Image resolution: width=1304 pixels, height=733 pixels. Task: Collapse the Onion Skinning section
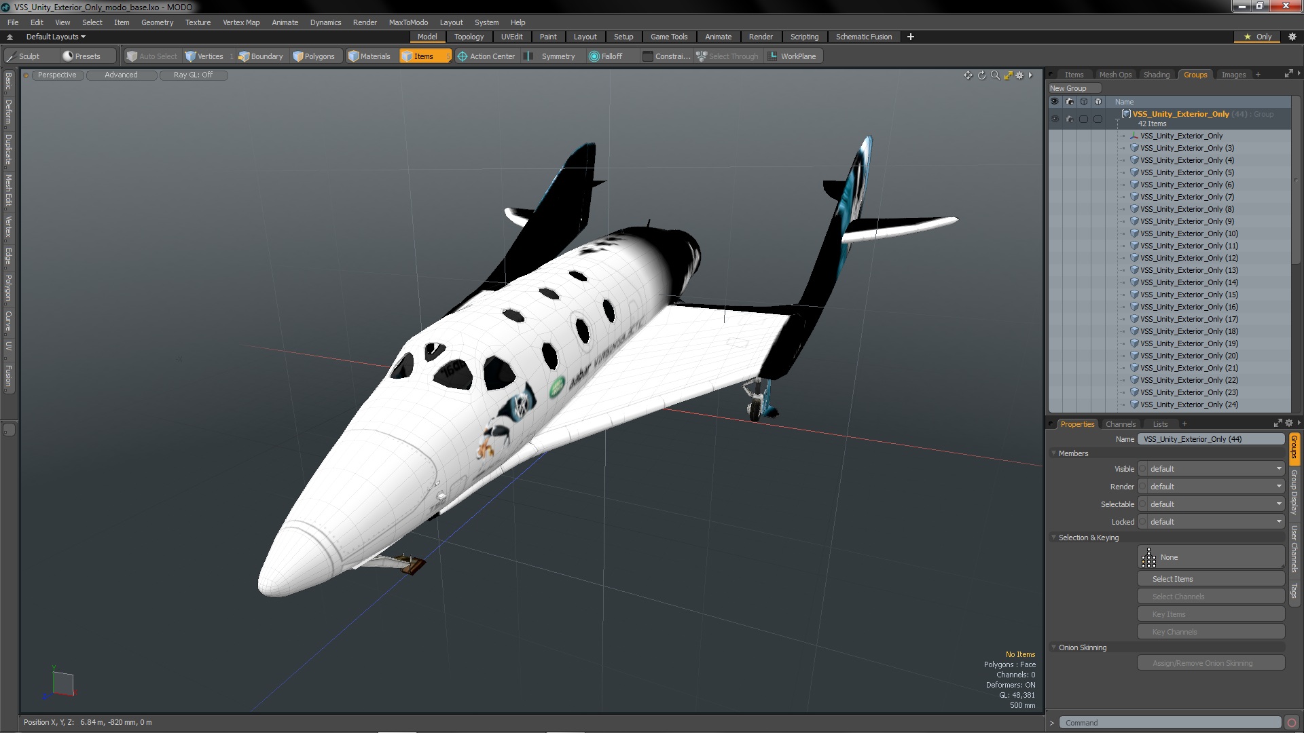(x=1054, y=647)
